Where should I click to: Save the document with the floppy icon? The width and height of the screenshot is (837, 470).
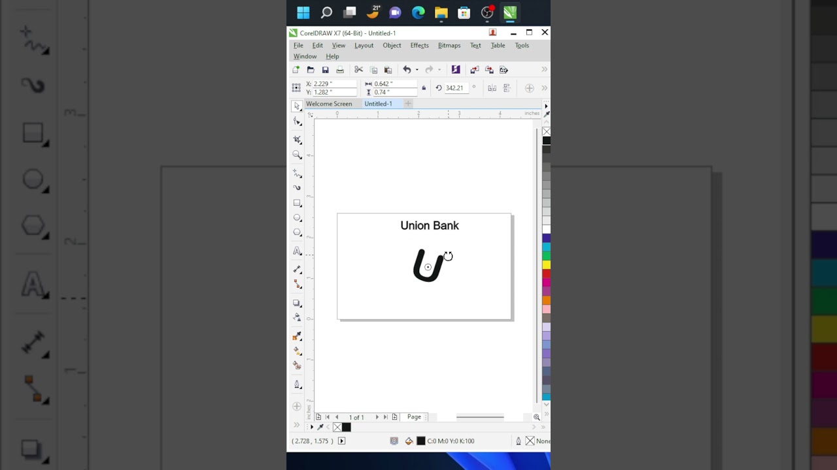[325, 70]
